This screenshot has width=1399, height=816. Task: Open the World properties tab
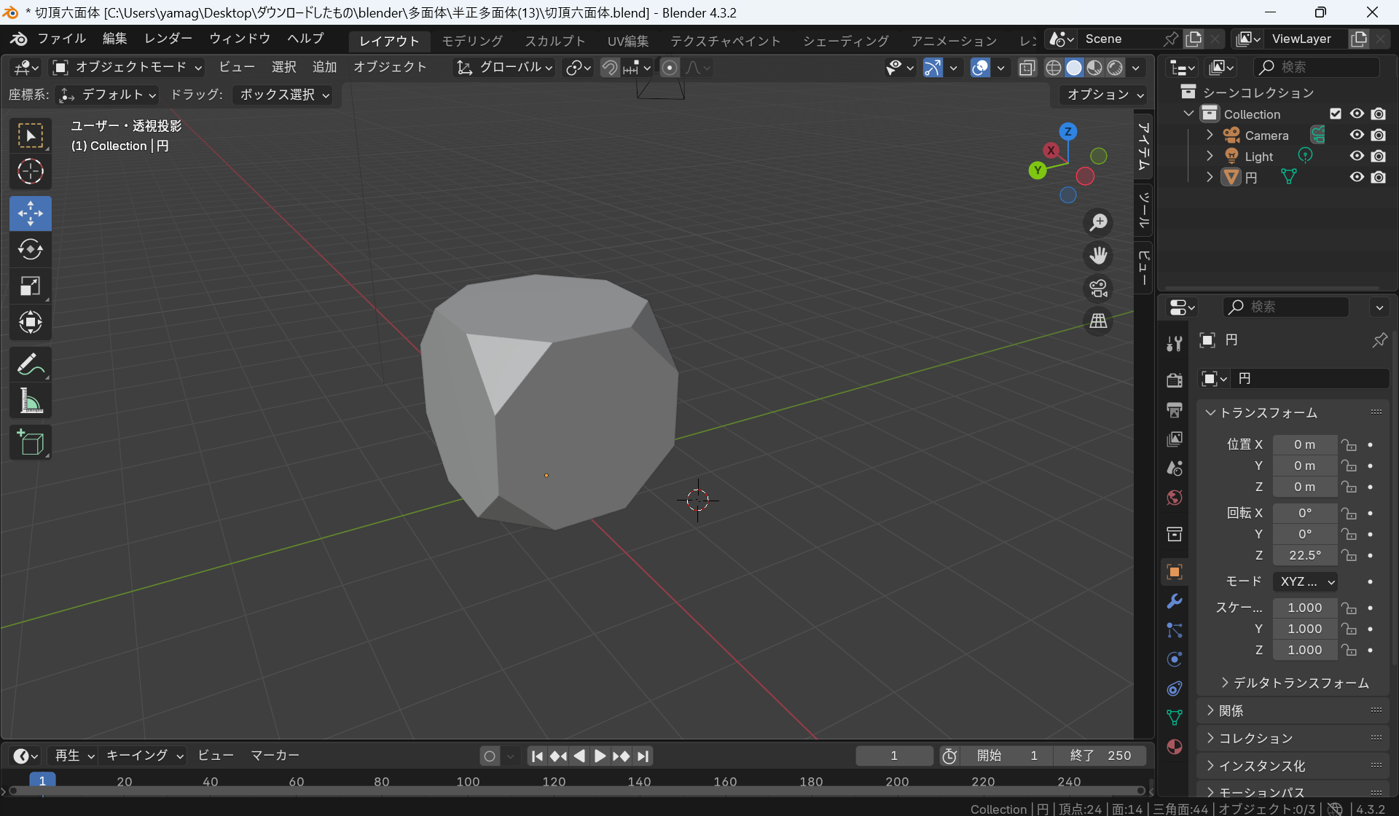pyautogui.click(x=1174, y=498)
